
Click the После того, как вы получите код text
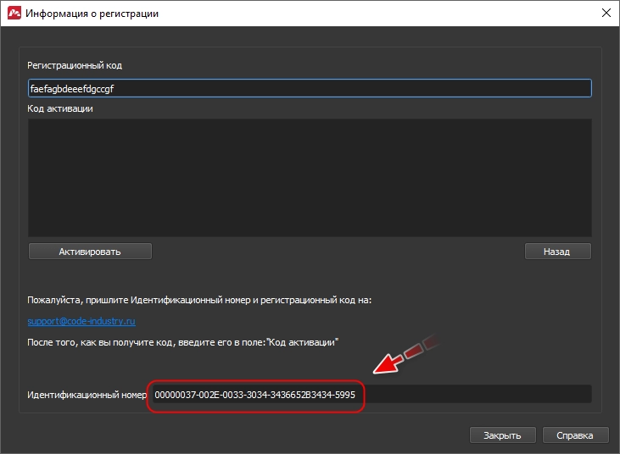[182, 342]
